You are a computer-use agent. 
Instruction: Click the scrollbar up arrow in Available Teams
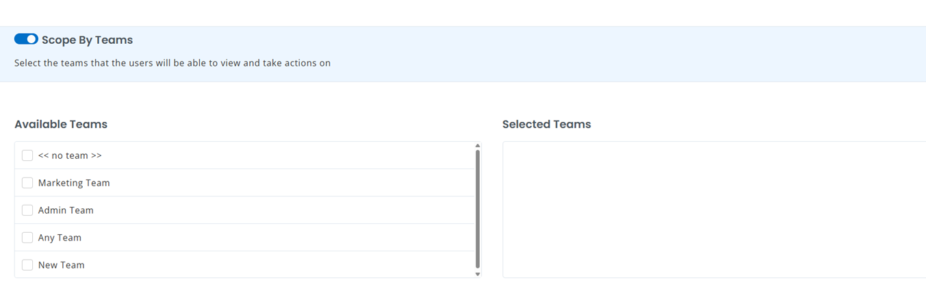pos(478,145)
